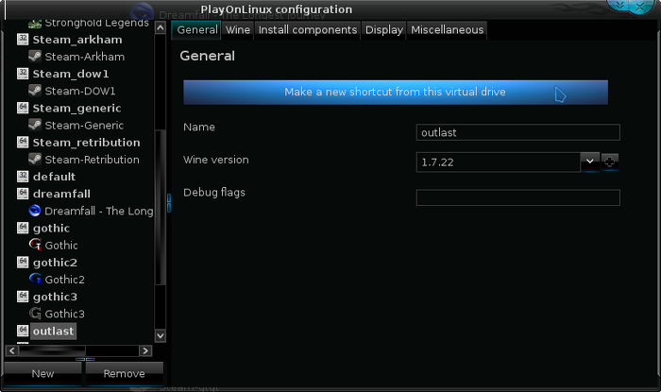The height and width of the screenshot is (392, 661).
Task: Select the Steam-Arkham shortcut entry
Action: pos(85,57)
